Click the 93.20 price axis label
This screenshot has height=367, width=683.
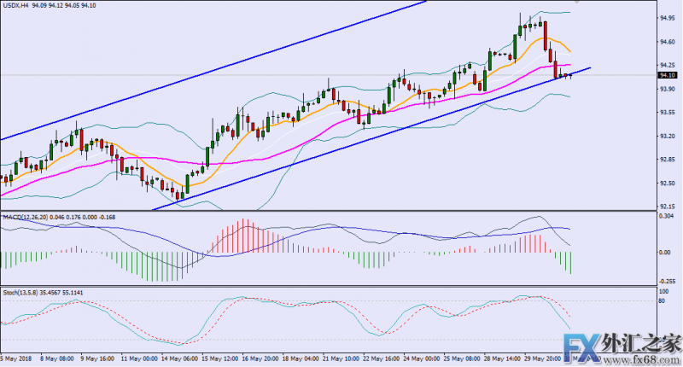[668, 136]
